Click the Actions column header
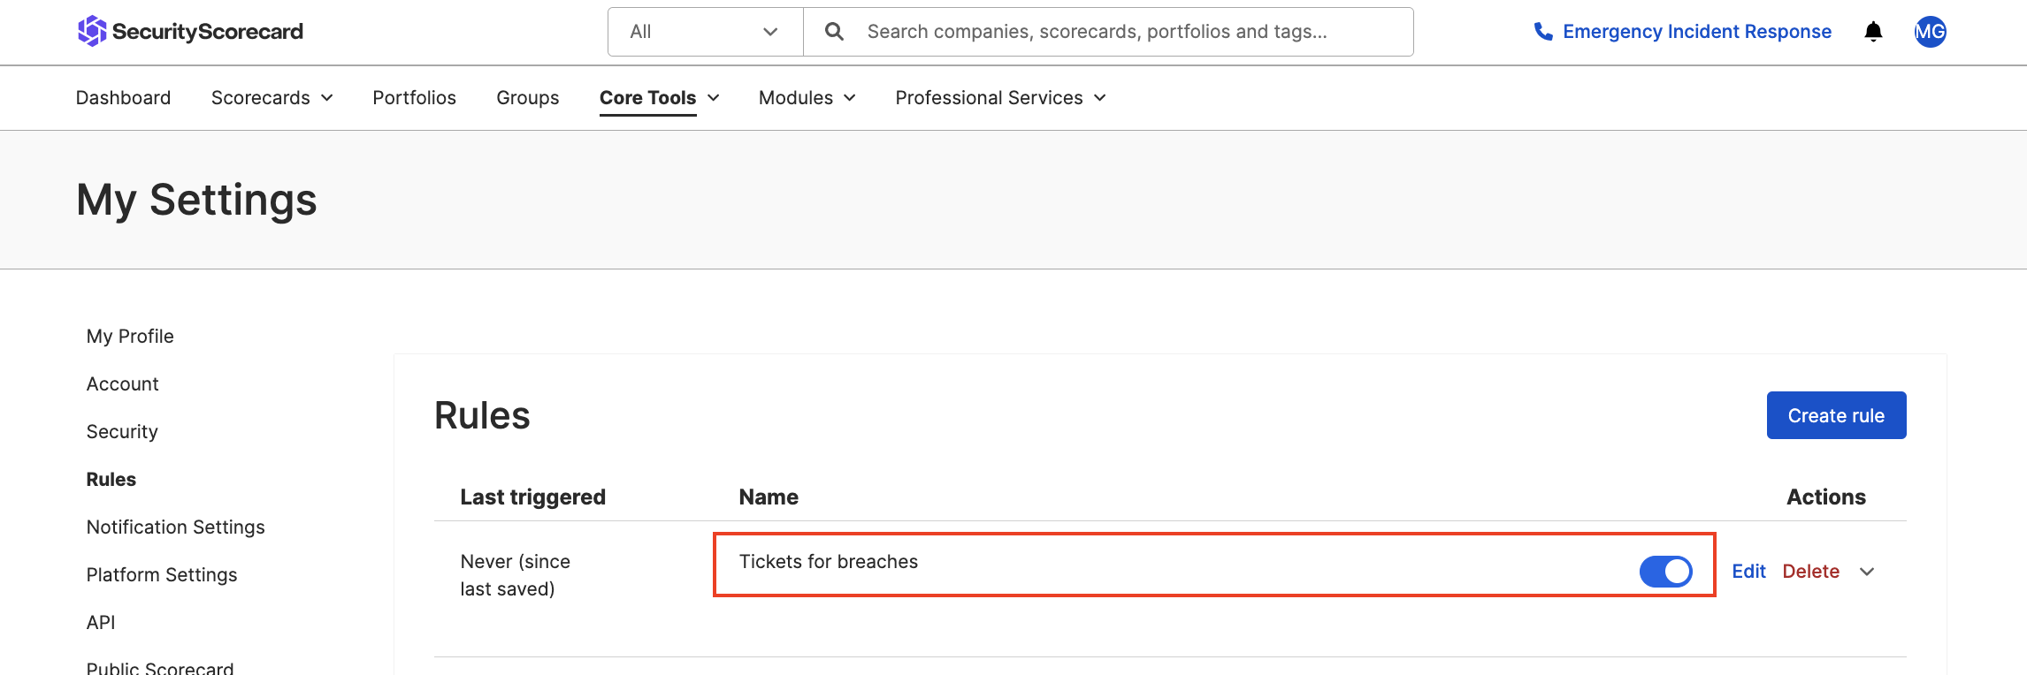2027x675 pixels. (1825, 497)
